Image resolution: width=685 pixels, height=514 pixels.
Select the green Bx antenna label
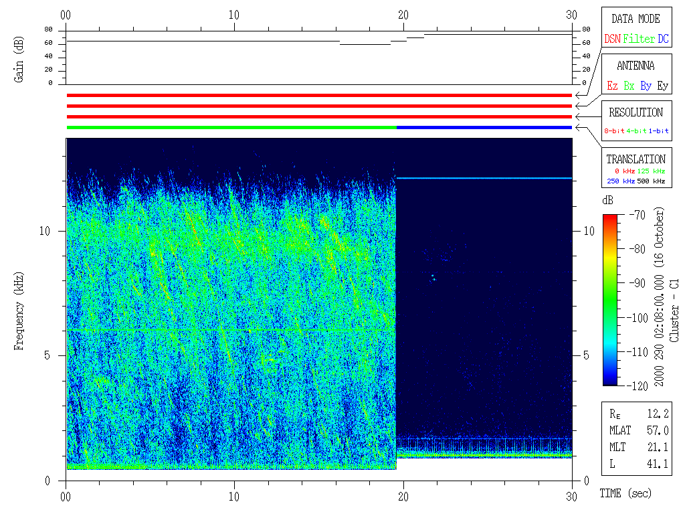point(629,86)
